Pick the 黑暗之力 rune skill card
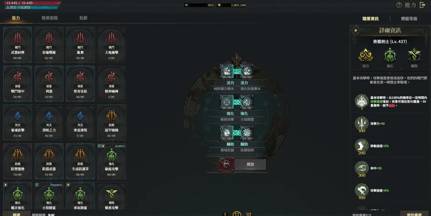 tap(49, 122)
